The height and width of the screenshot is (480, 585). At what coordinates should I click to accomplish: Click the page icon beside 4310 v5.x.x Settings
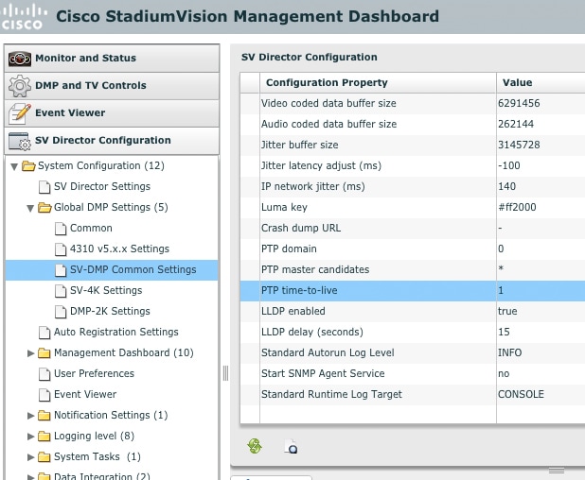(61, 249)
